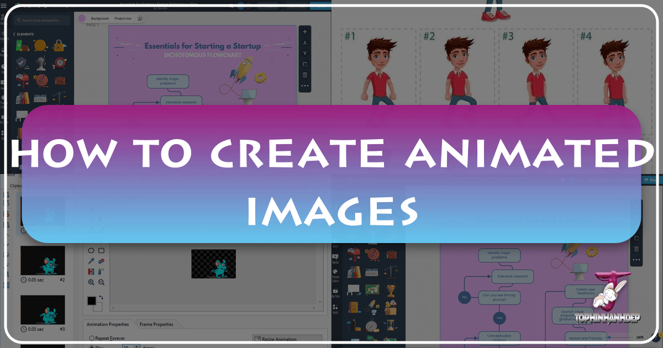Select the rectangle drawing tool
Screen dimensions: 663x348
102,250
